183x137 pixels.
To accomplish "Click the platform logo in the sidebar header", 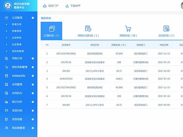I will [x=8, y=6].
